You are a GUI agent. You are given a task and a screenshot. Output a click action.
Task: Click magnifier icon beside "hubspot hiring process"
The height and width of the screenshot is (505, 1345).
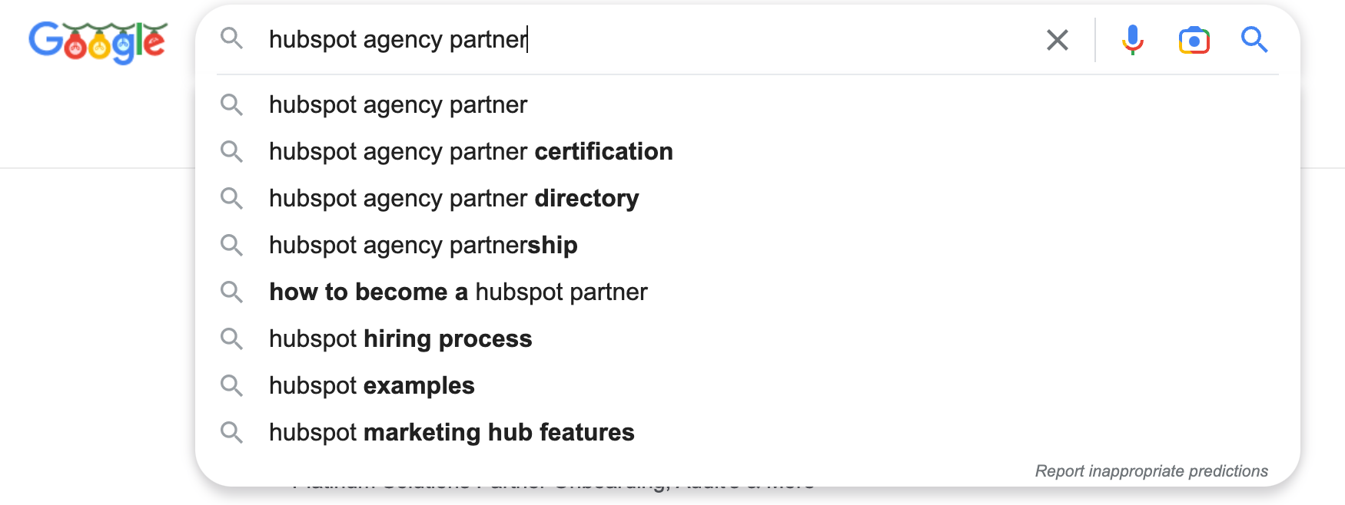pyautogui.click(x=231, y=338)
